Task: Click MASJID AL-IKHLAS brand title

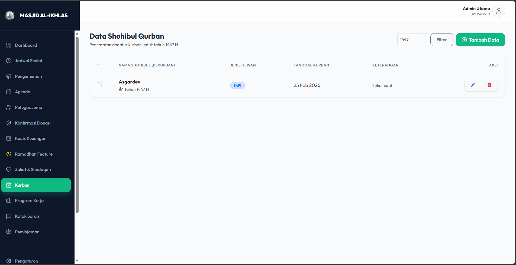Action: [44, 15]
